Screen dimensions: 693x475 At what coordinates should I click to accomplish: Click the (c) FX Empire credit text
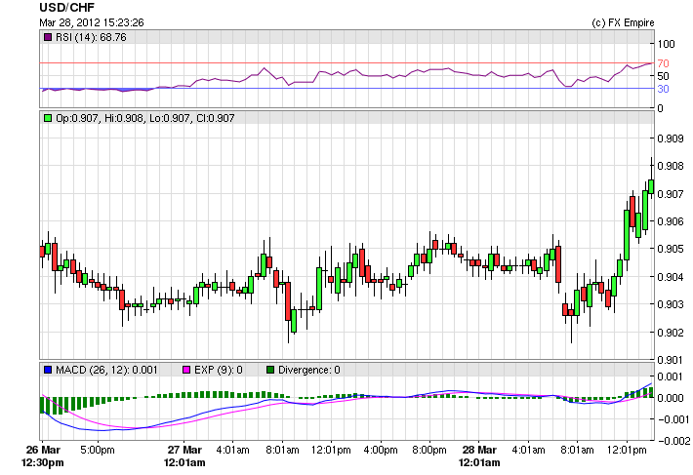pyautogui.click(x=625, y=21)
